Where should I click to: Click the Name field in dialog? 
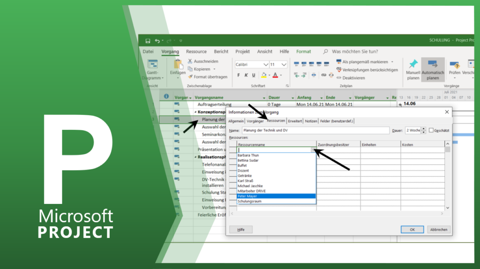click(315, 130)
